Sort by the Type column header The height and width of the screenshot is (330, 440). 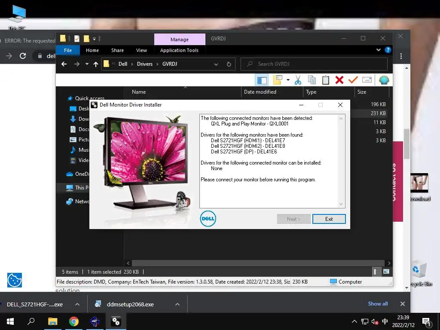[x=311, y=92]
